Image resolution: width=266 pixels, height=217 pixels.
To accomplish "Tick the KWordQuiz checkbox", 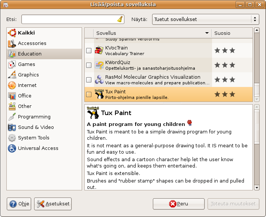I will pyautogui.click(x=89, y=65).
